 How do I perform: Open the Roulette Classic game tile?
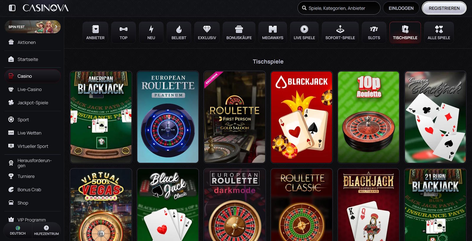(x=301, y=205)
